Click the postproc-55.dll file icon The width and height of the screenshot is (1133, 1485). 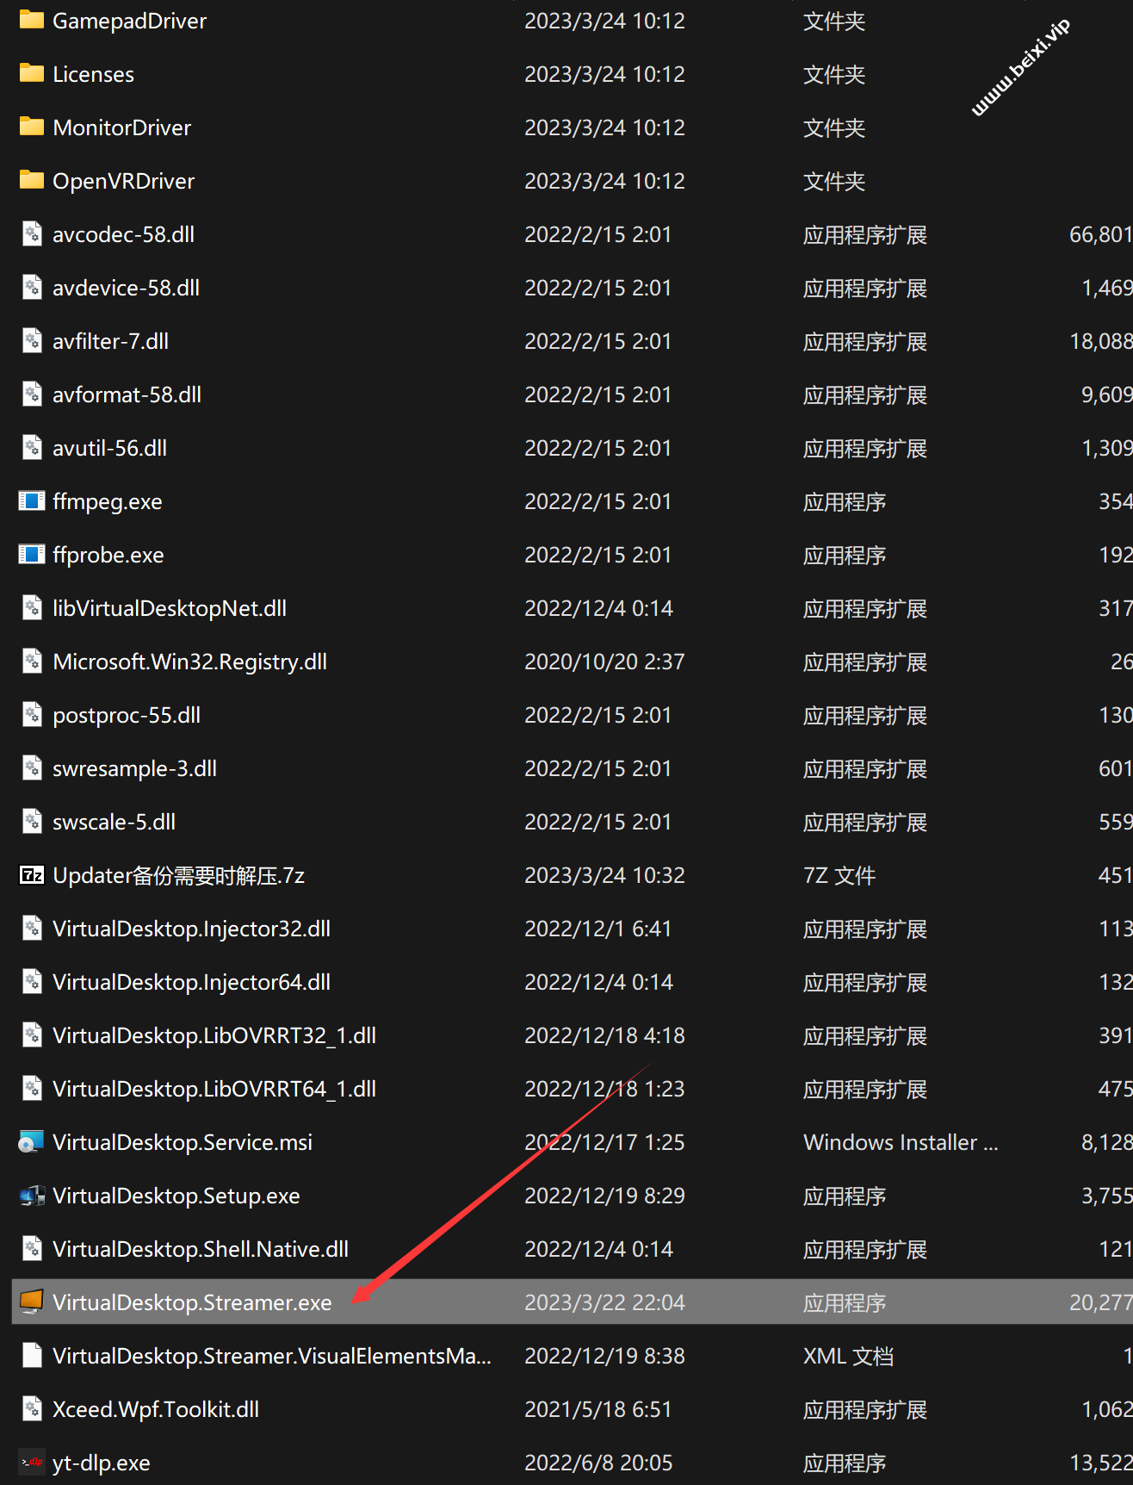(x=32, y=714)
